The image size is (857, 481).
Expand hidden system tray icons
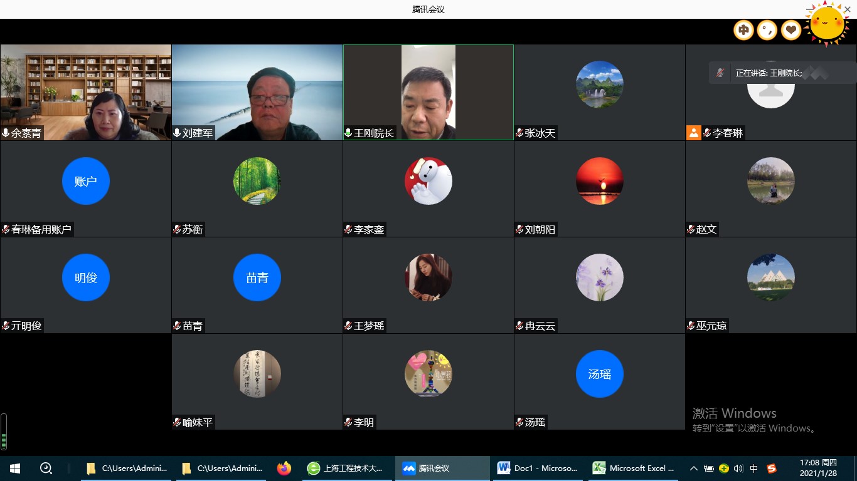coord(693,468)
